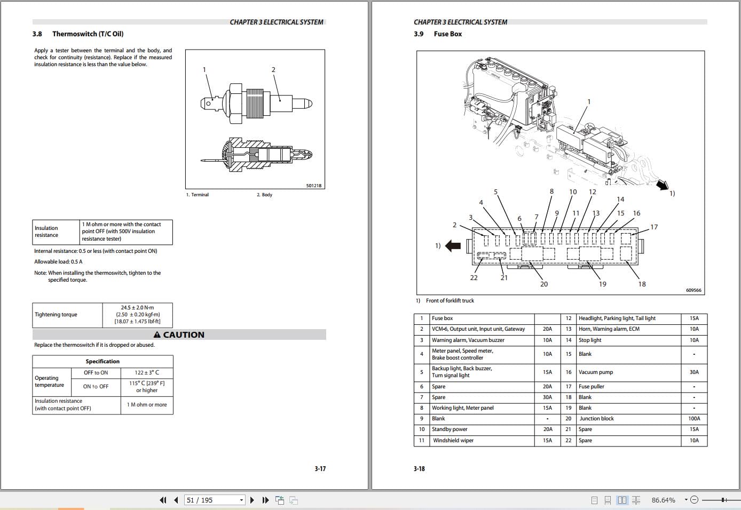Select the '24.5 ± 2.0 N·m' value
Screen dimensions: 741x510
coord(137,308)
